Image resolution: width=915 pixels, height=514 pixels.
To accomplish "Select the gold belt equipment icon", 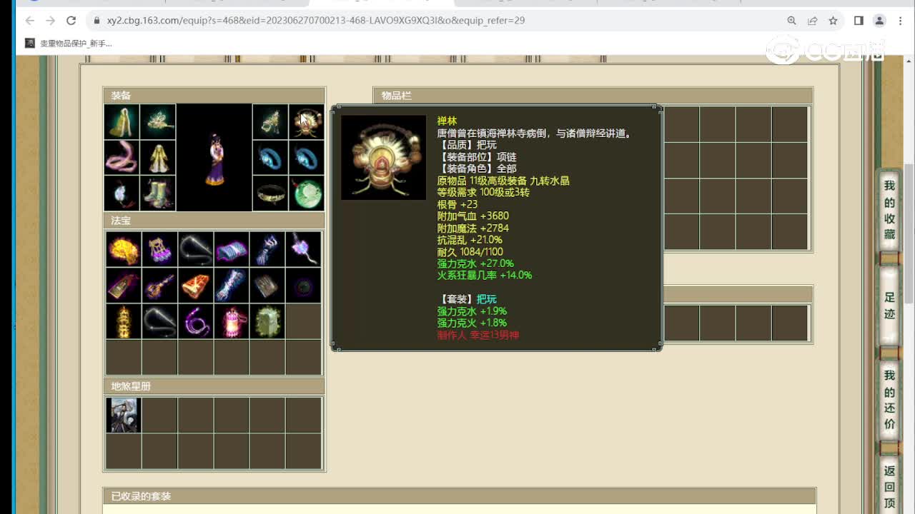I will pos(270,193).
